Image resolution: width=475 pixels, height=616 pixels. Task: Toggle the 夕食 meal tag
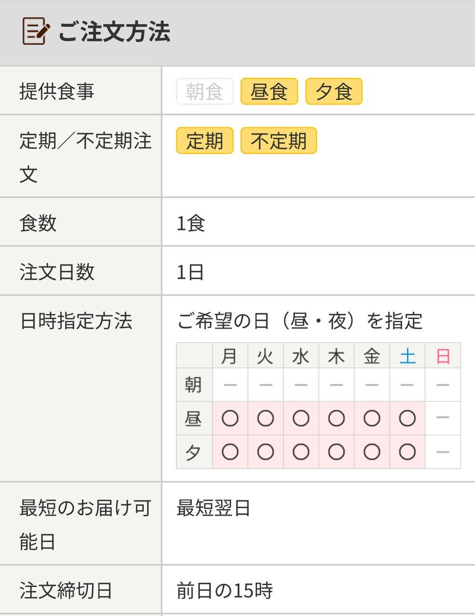tap(333, 92)
